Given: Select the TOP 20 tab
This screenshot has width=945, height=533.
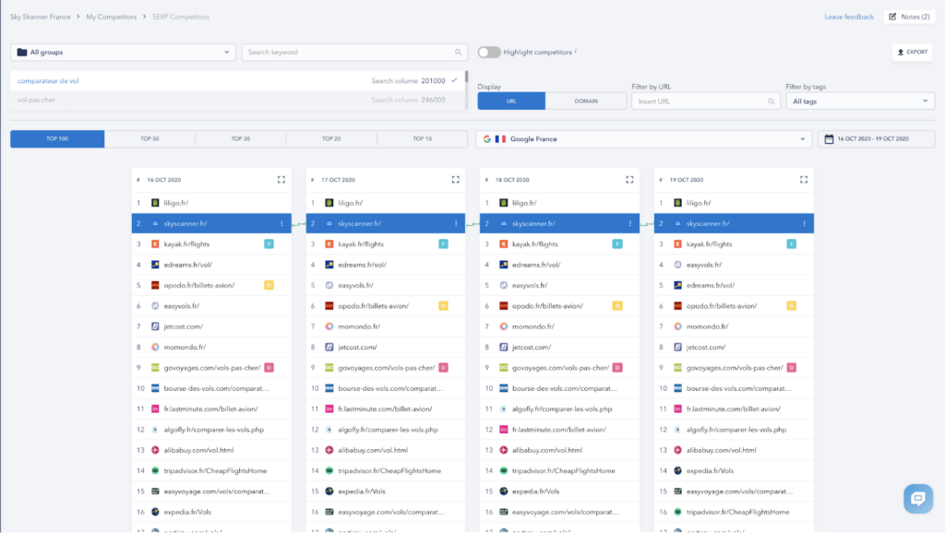Looking at the screenshot, I should [331, 139].
